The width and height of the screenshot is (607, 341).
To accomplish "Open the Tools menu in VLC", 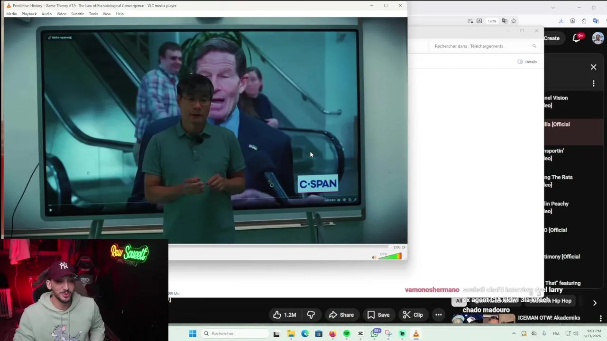I will point(93,14).
